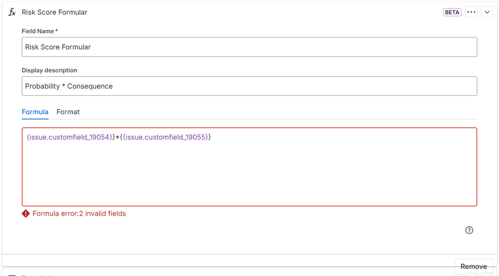
Task: Click the Remove button
Action: pyautogui.click(x=474, y=267)
